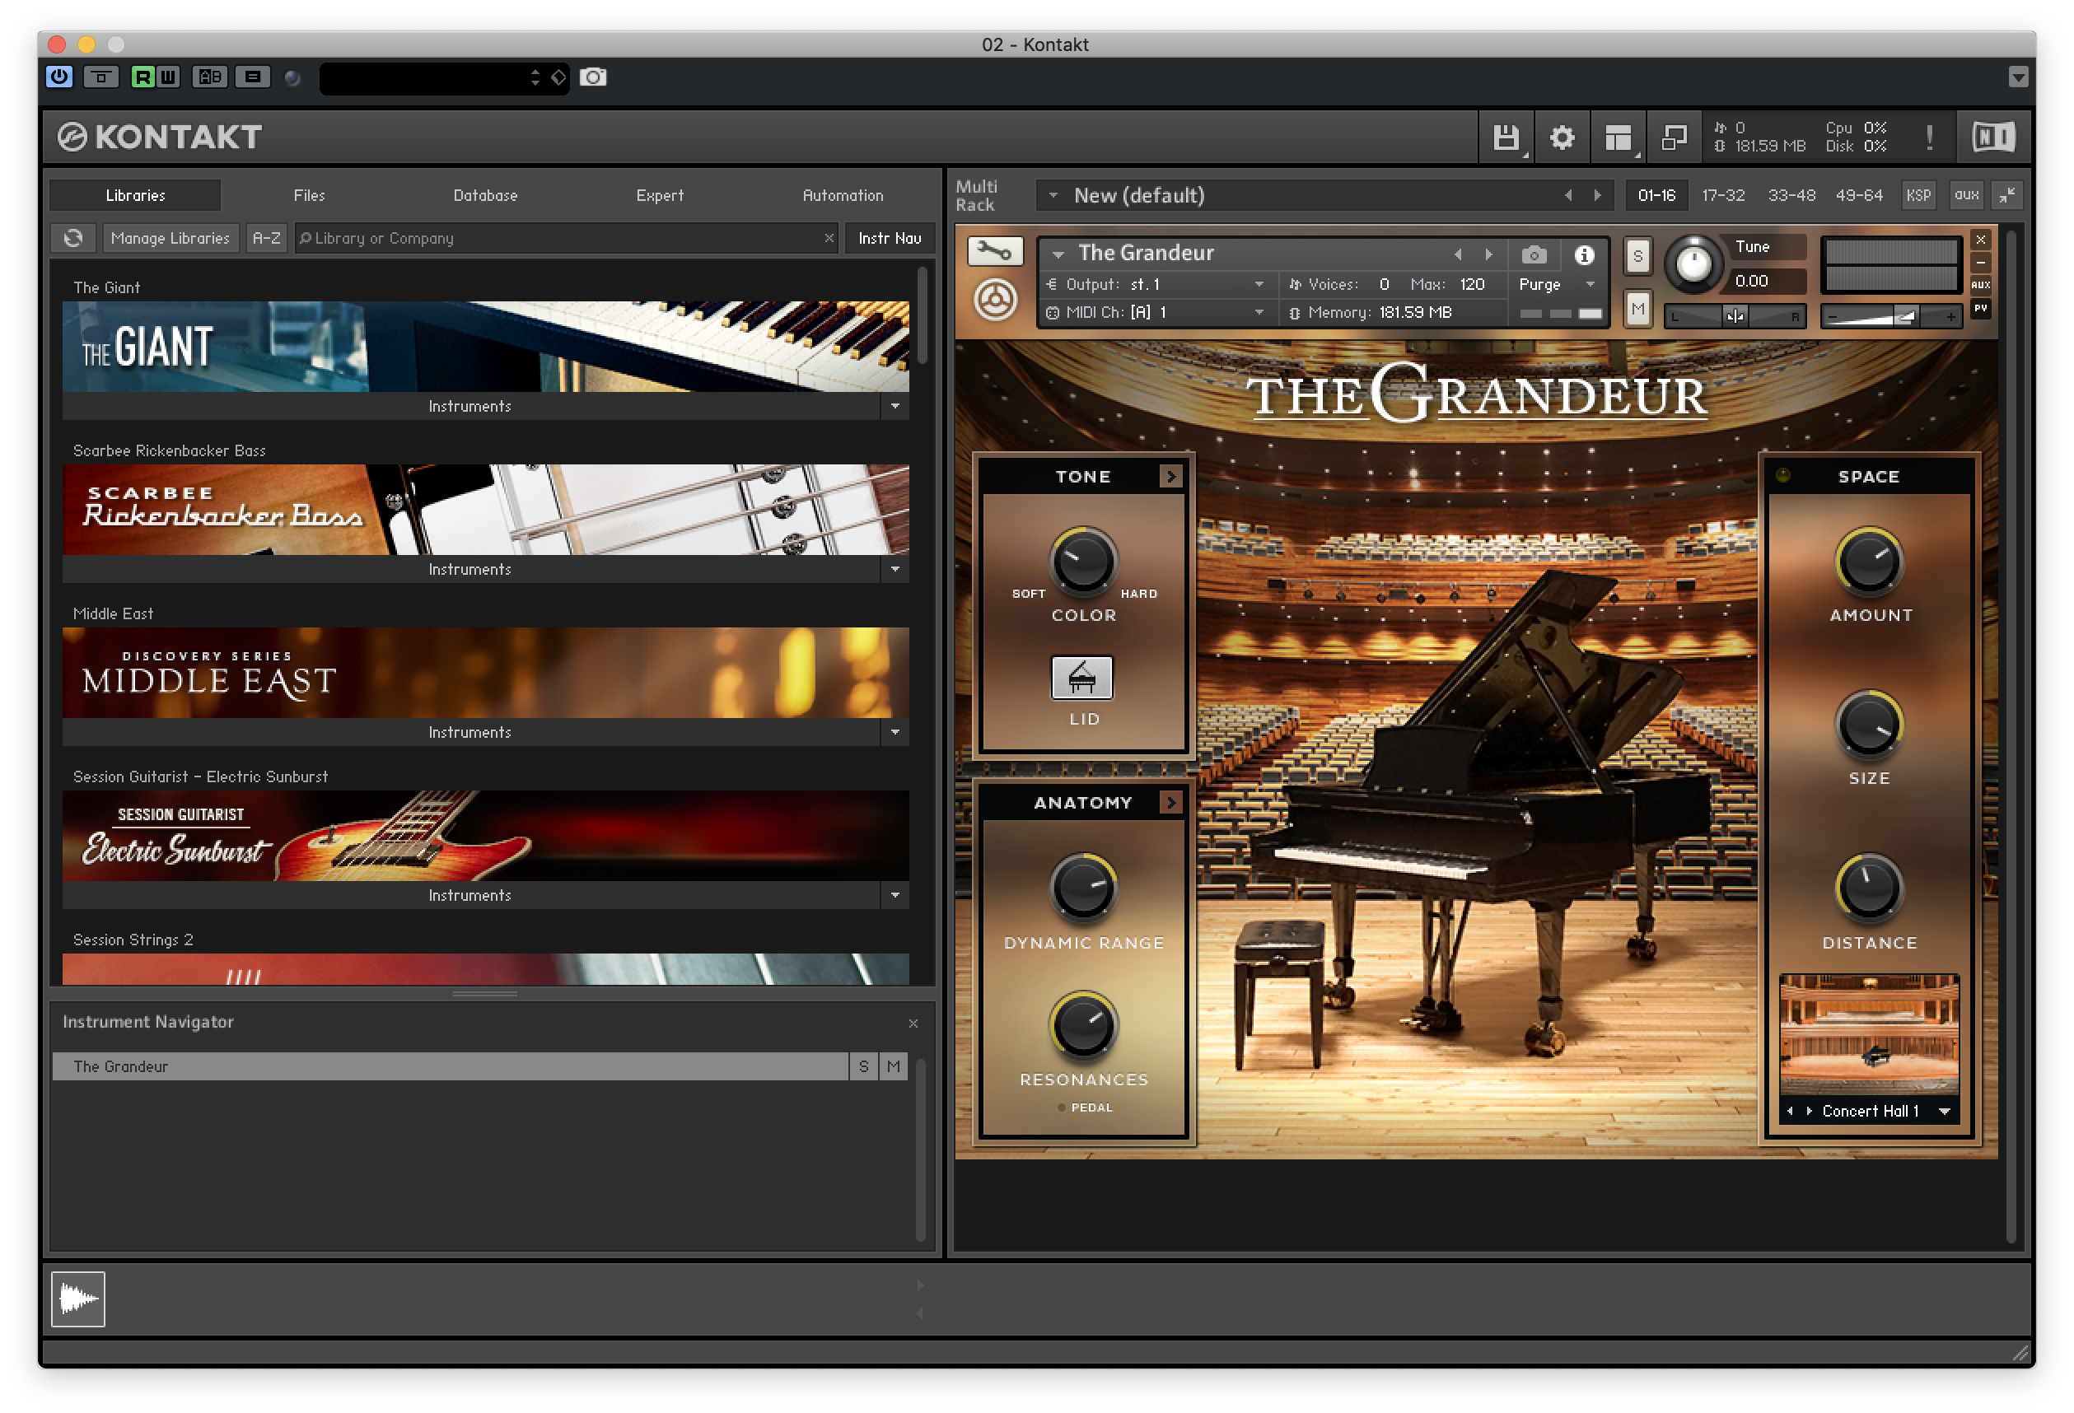The height and width of the screenshot is (1413, 2074).
Task: Open The Grandeur info icon
Action: 1584,255
